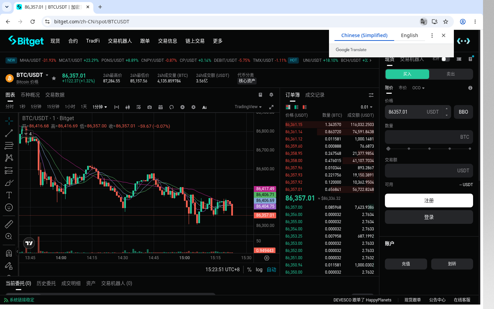Screen dimensions: 494x309
Task: Activate the chart zoom-in tool
Action: 9,237
